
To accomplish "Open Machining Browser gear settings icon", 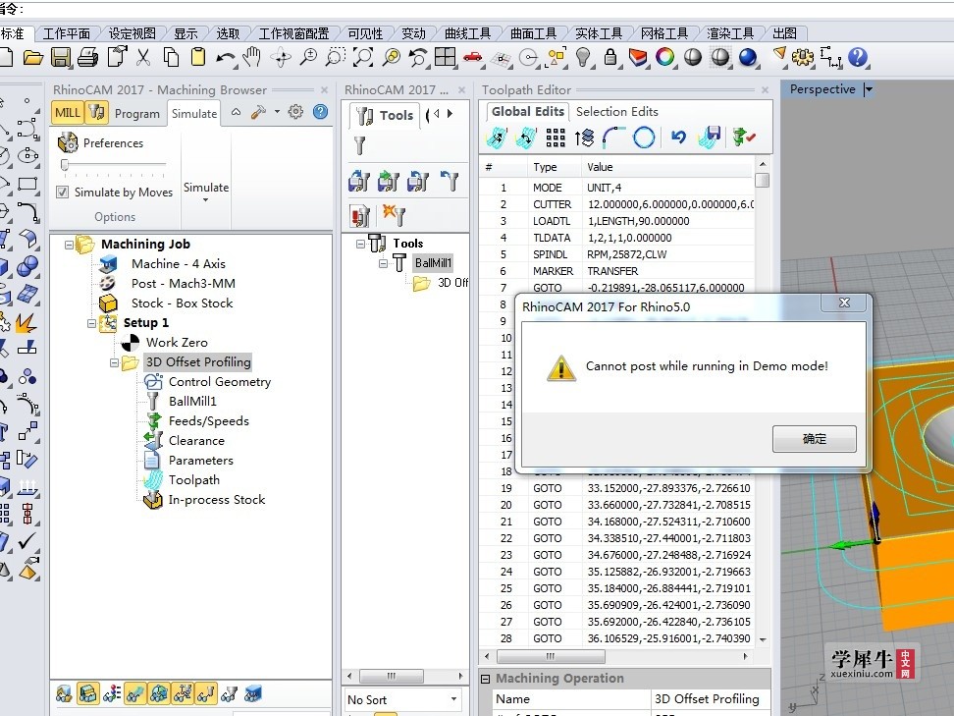I will 295,112.
